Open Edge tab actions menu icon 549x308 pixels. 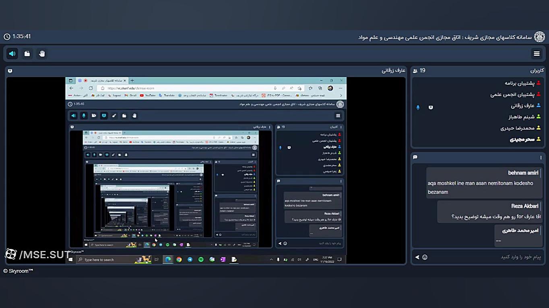tap(71, 80)
